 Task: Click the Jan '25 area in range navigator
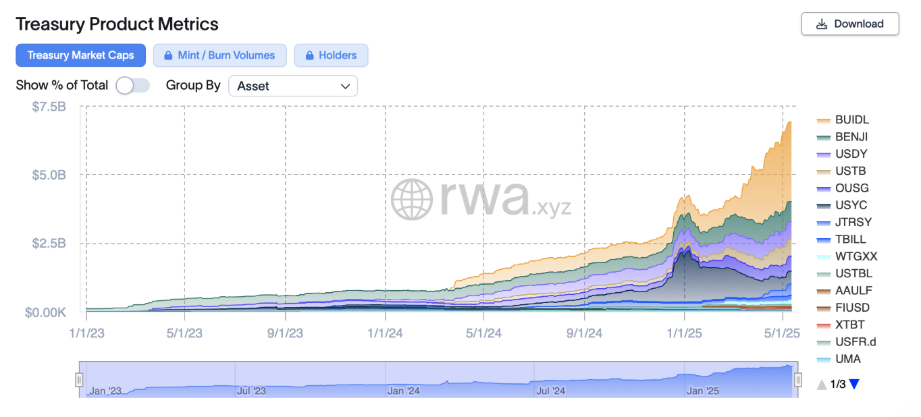coord(703,391)
